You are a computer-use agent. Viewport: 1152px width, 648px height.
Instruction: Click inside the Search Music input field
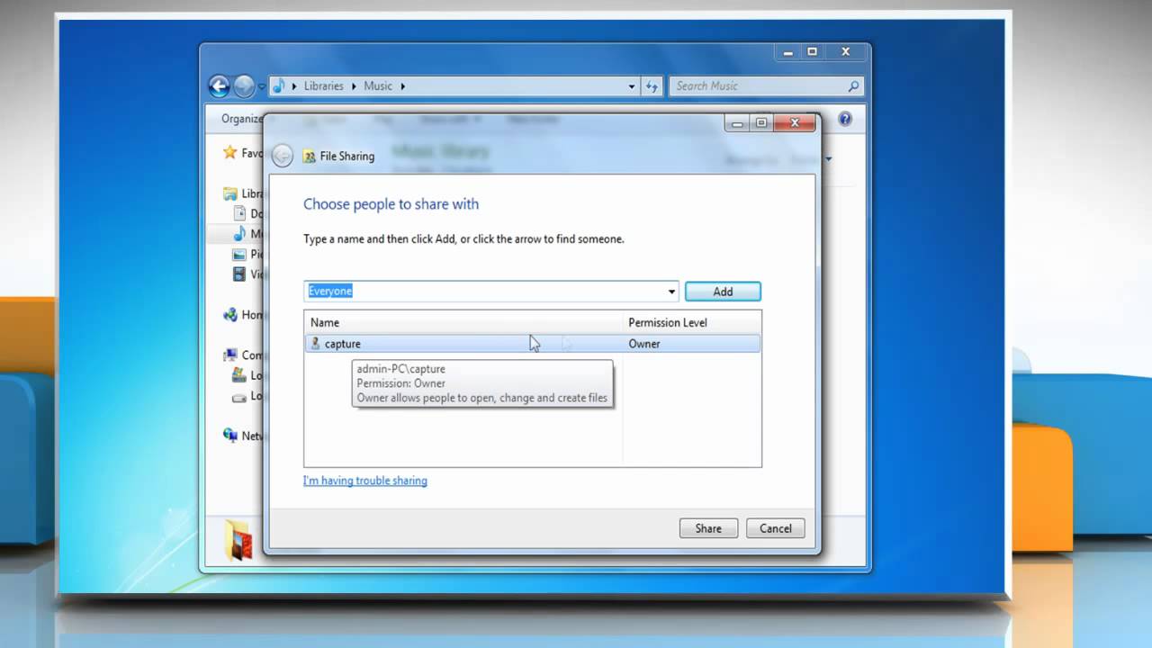[756, 85]
